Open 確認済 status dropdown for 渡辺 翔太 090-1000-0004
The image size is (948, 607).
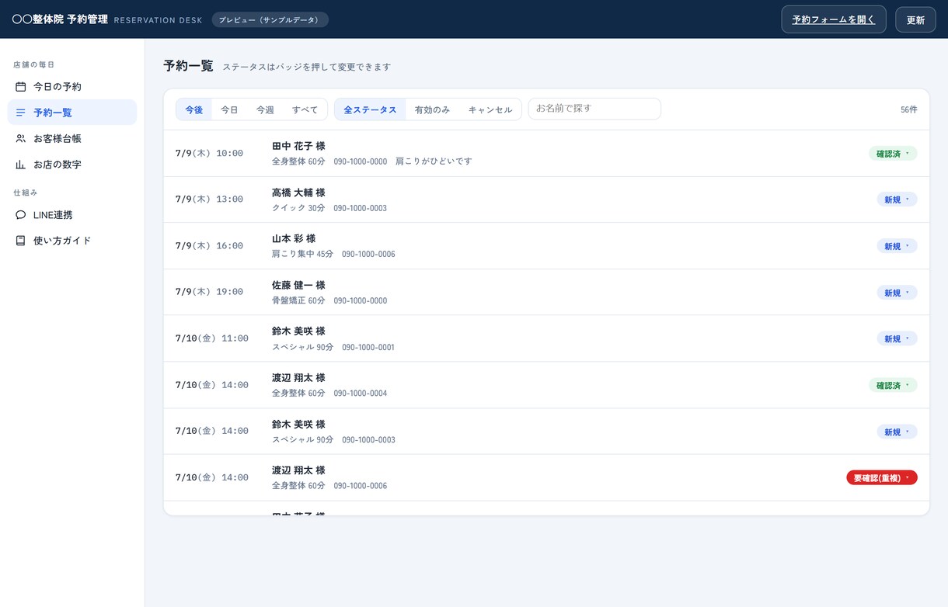coord(893,385)
